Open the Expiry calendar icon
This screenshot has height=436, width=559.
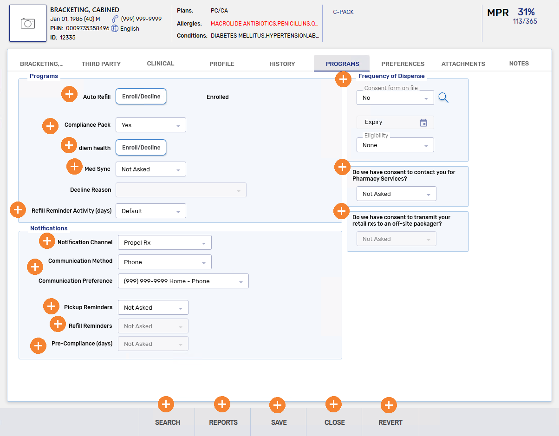(423, 123)
